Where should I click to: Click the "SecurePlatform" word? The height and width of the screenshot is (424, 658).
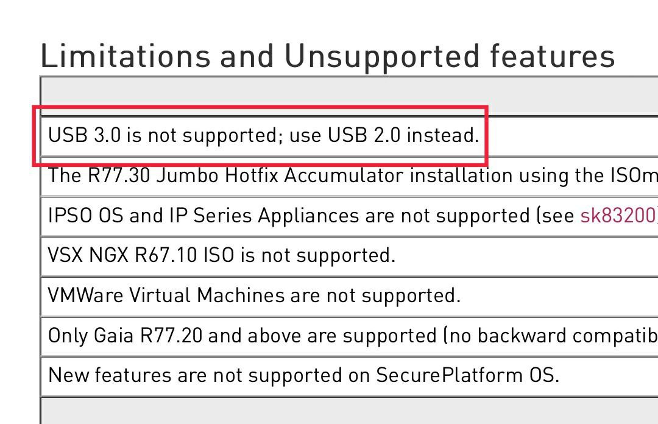pos(449,375)
